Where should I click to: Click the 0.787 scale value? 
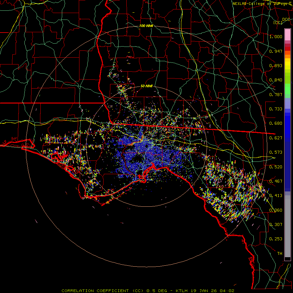[276, 94]
